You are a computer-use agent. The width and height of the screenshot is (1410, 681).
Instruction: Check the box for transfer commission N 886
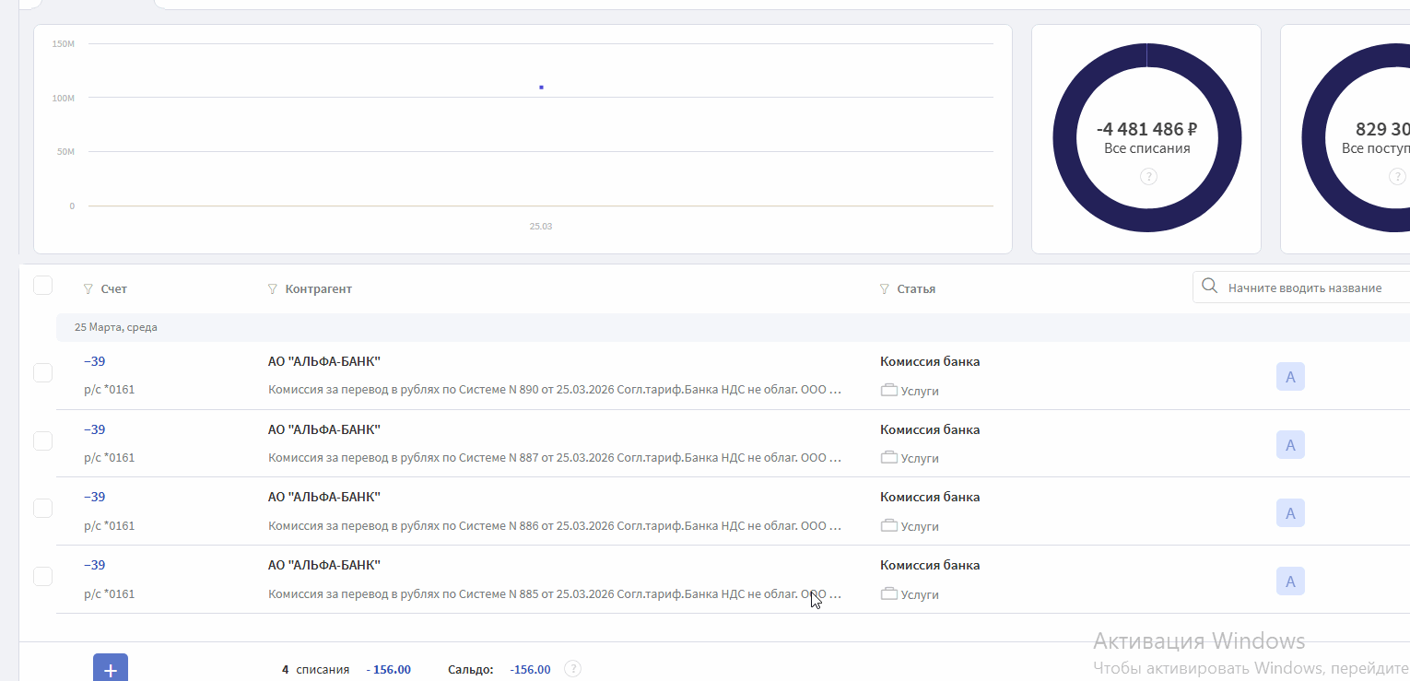click(42, 508)
